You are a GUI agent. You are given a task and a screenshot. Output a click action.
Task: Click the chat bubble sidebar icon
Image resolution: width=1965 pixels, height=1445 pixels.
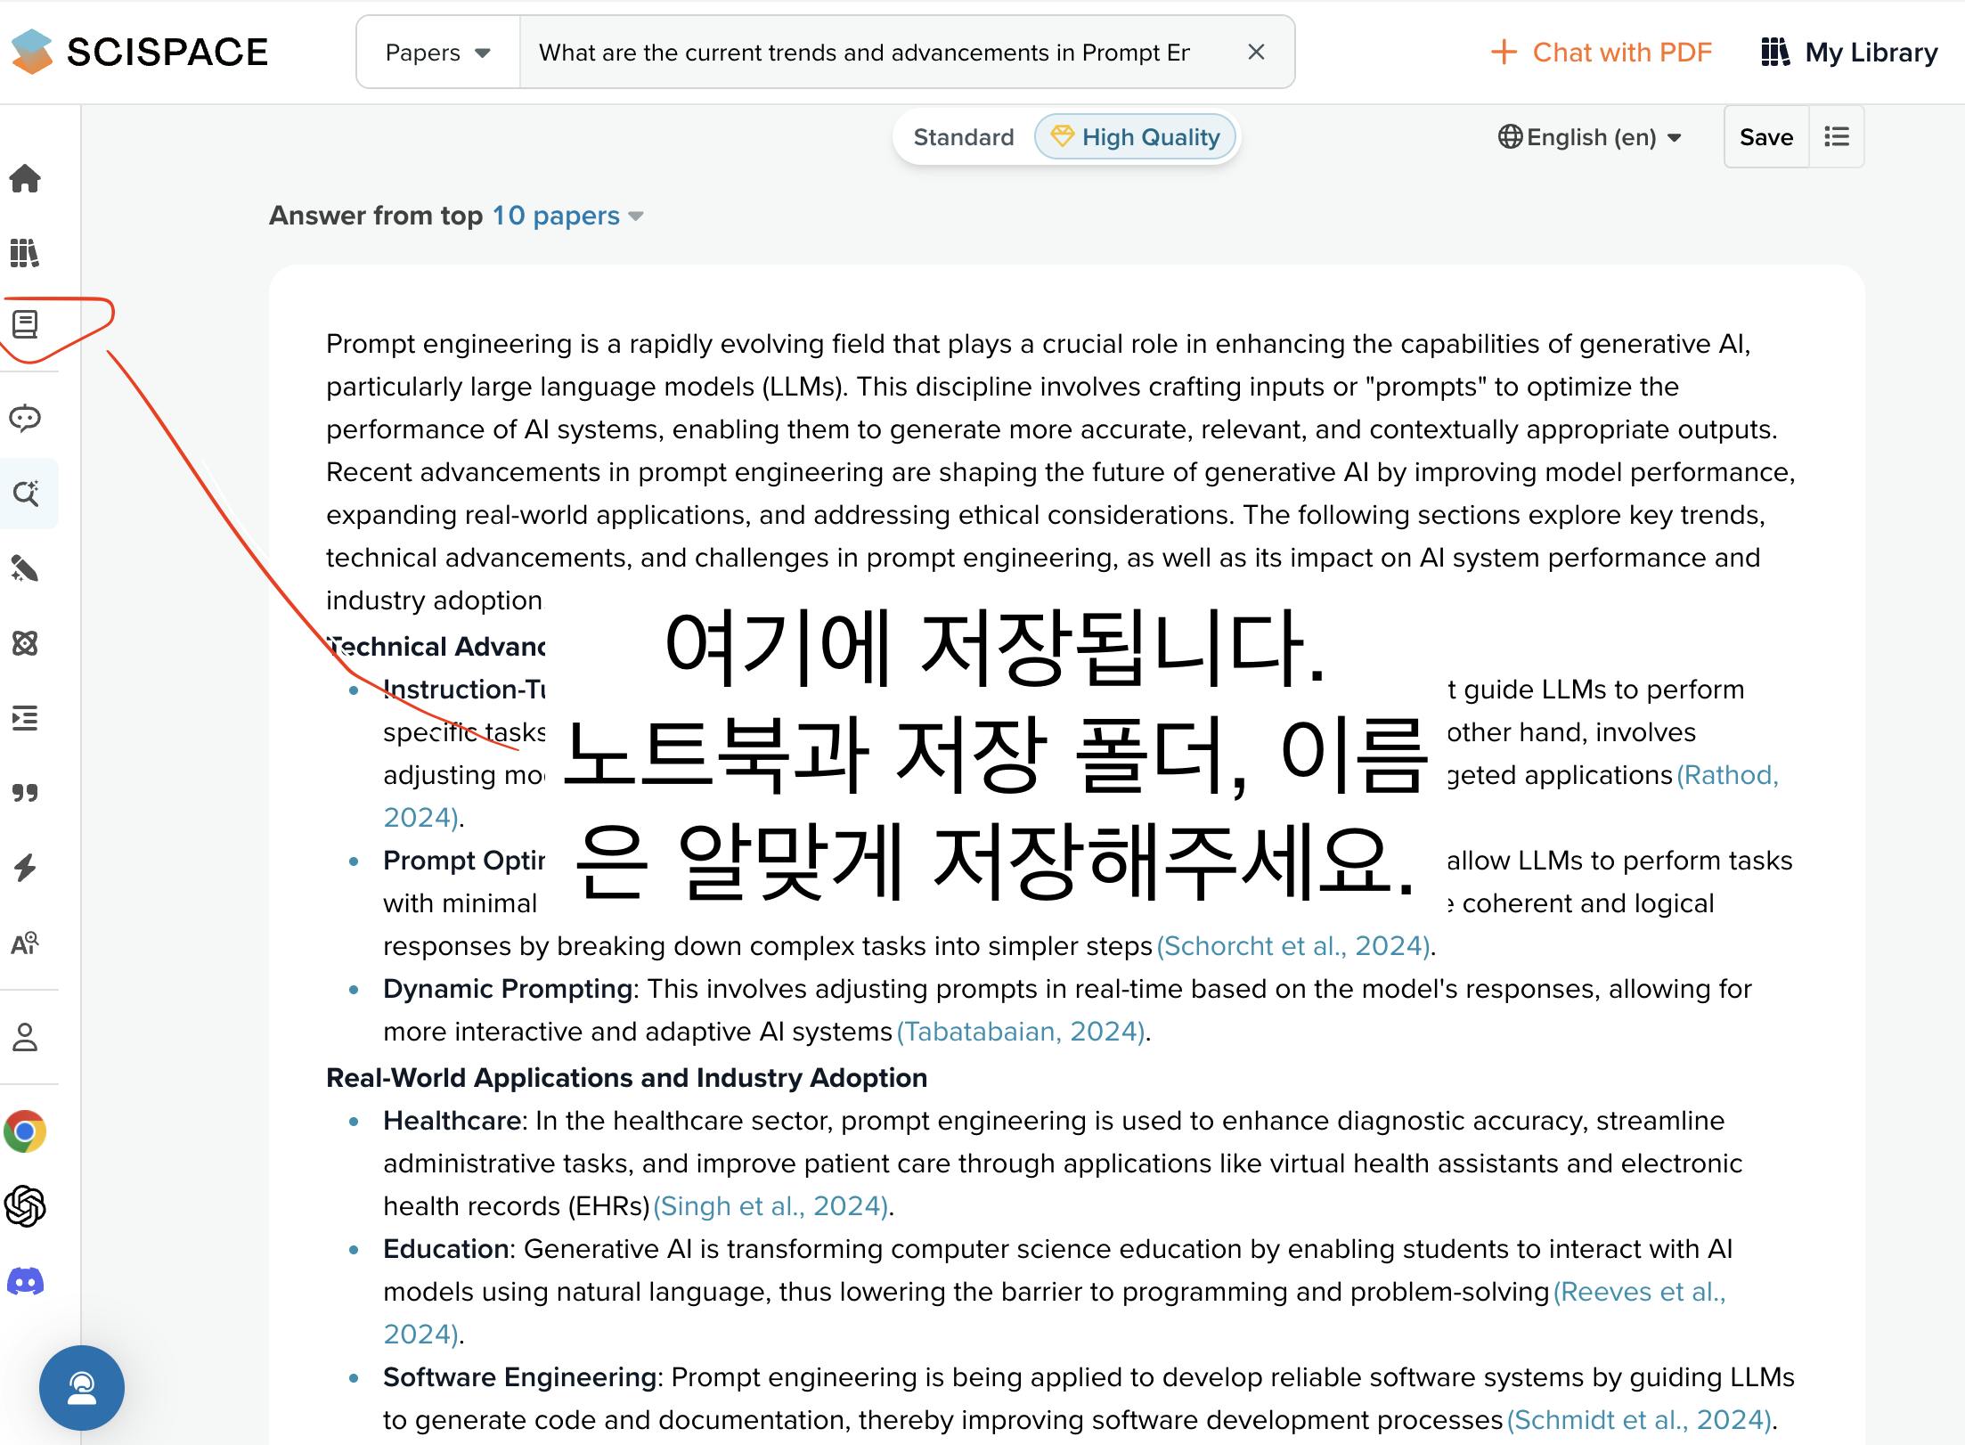[x=25, y=418]
